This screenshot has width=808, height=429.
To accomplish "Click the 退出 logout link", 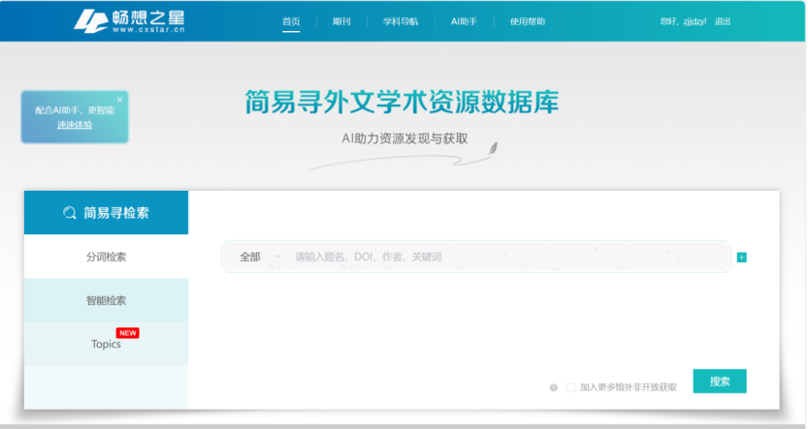I will 723,21.
